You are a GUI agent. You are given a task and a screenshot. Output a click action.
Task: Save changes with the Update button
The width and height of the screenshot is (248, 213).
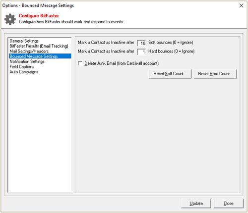pyautogui.click(x=196, y=204)
